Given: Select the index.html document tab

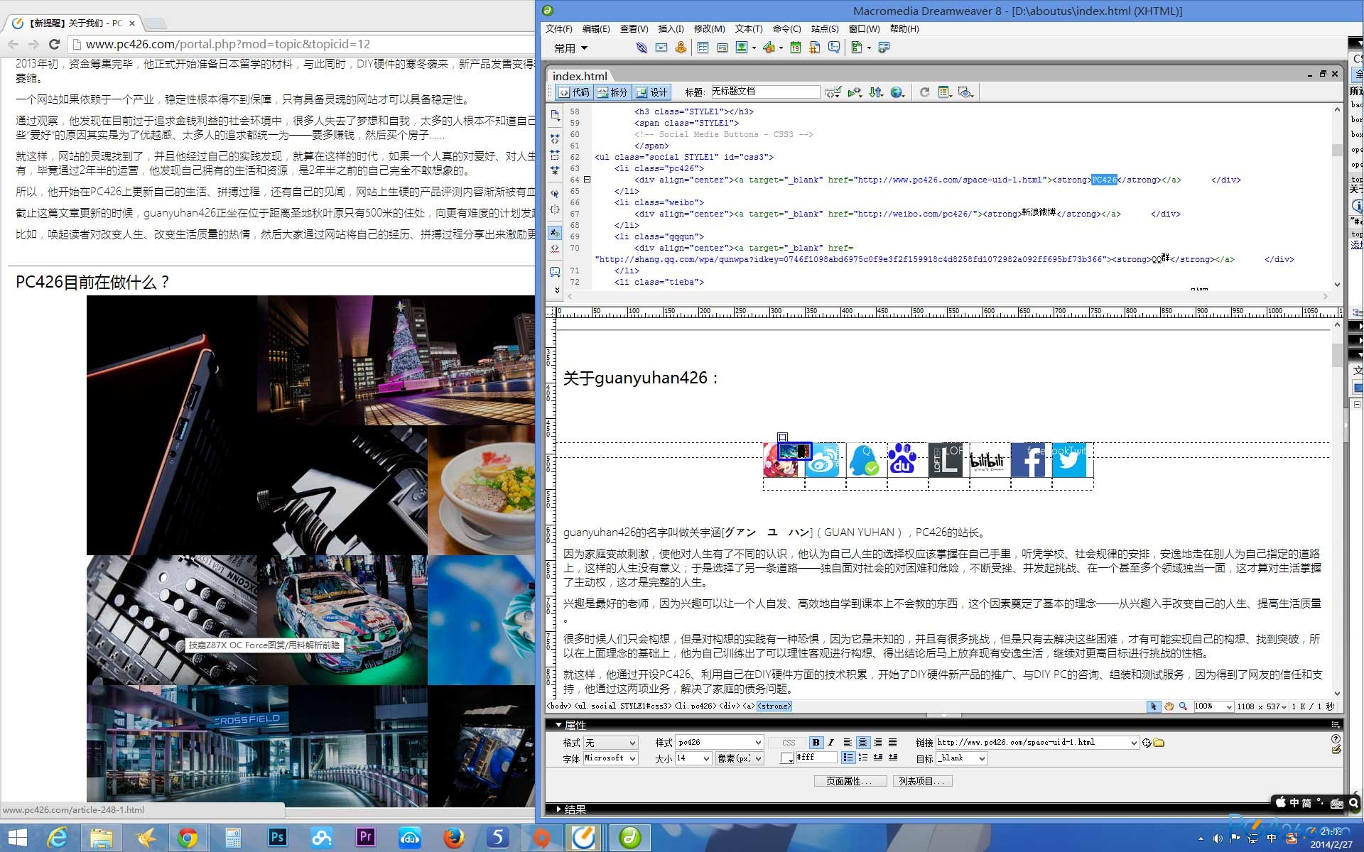Looking at the screenshot, I should coord(580,76).
